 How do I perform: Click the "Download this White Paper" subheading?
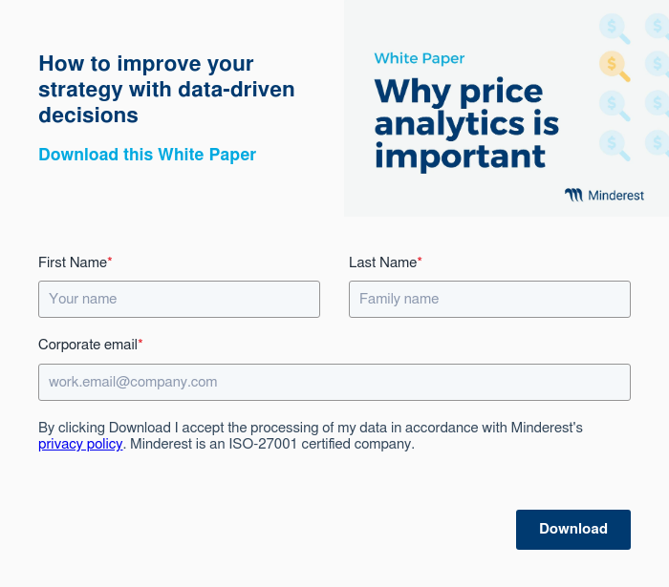coord(147,155)
